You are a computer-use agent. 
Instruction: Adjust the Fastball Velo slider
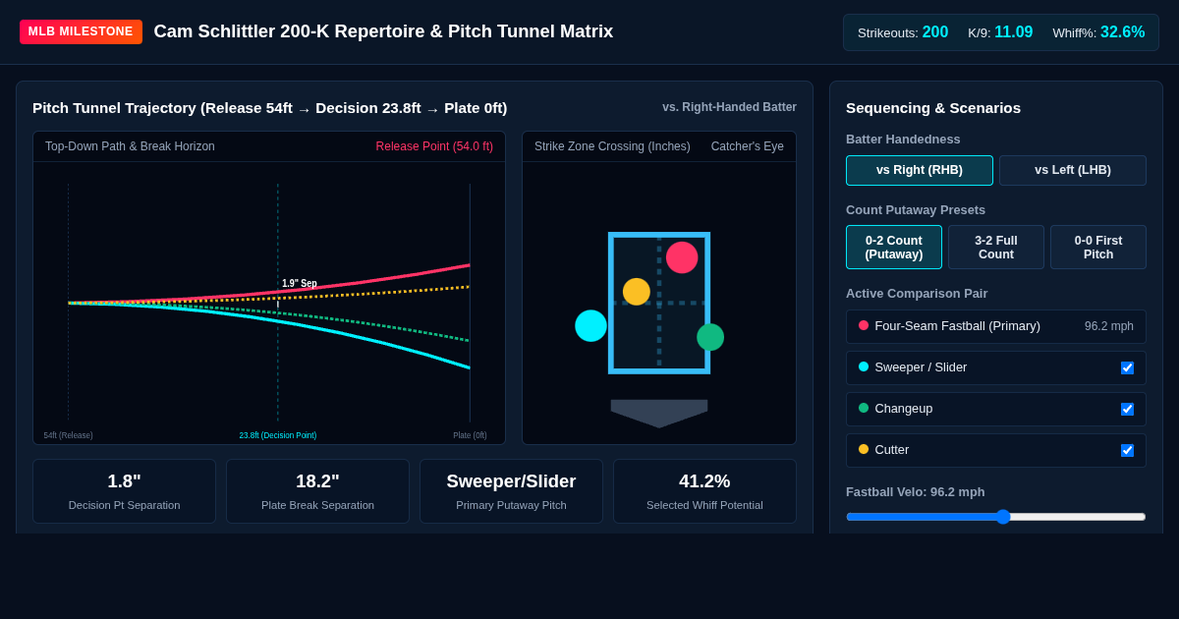click(x=996, y=517)
